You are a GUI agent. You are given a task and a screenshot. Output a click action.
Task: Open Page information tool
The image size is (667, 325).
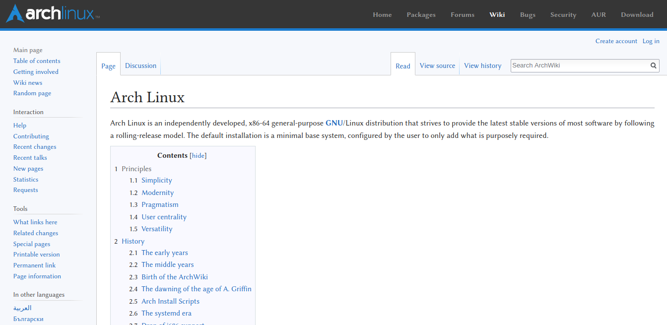pyautogui.click(x=37, y=276)
